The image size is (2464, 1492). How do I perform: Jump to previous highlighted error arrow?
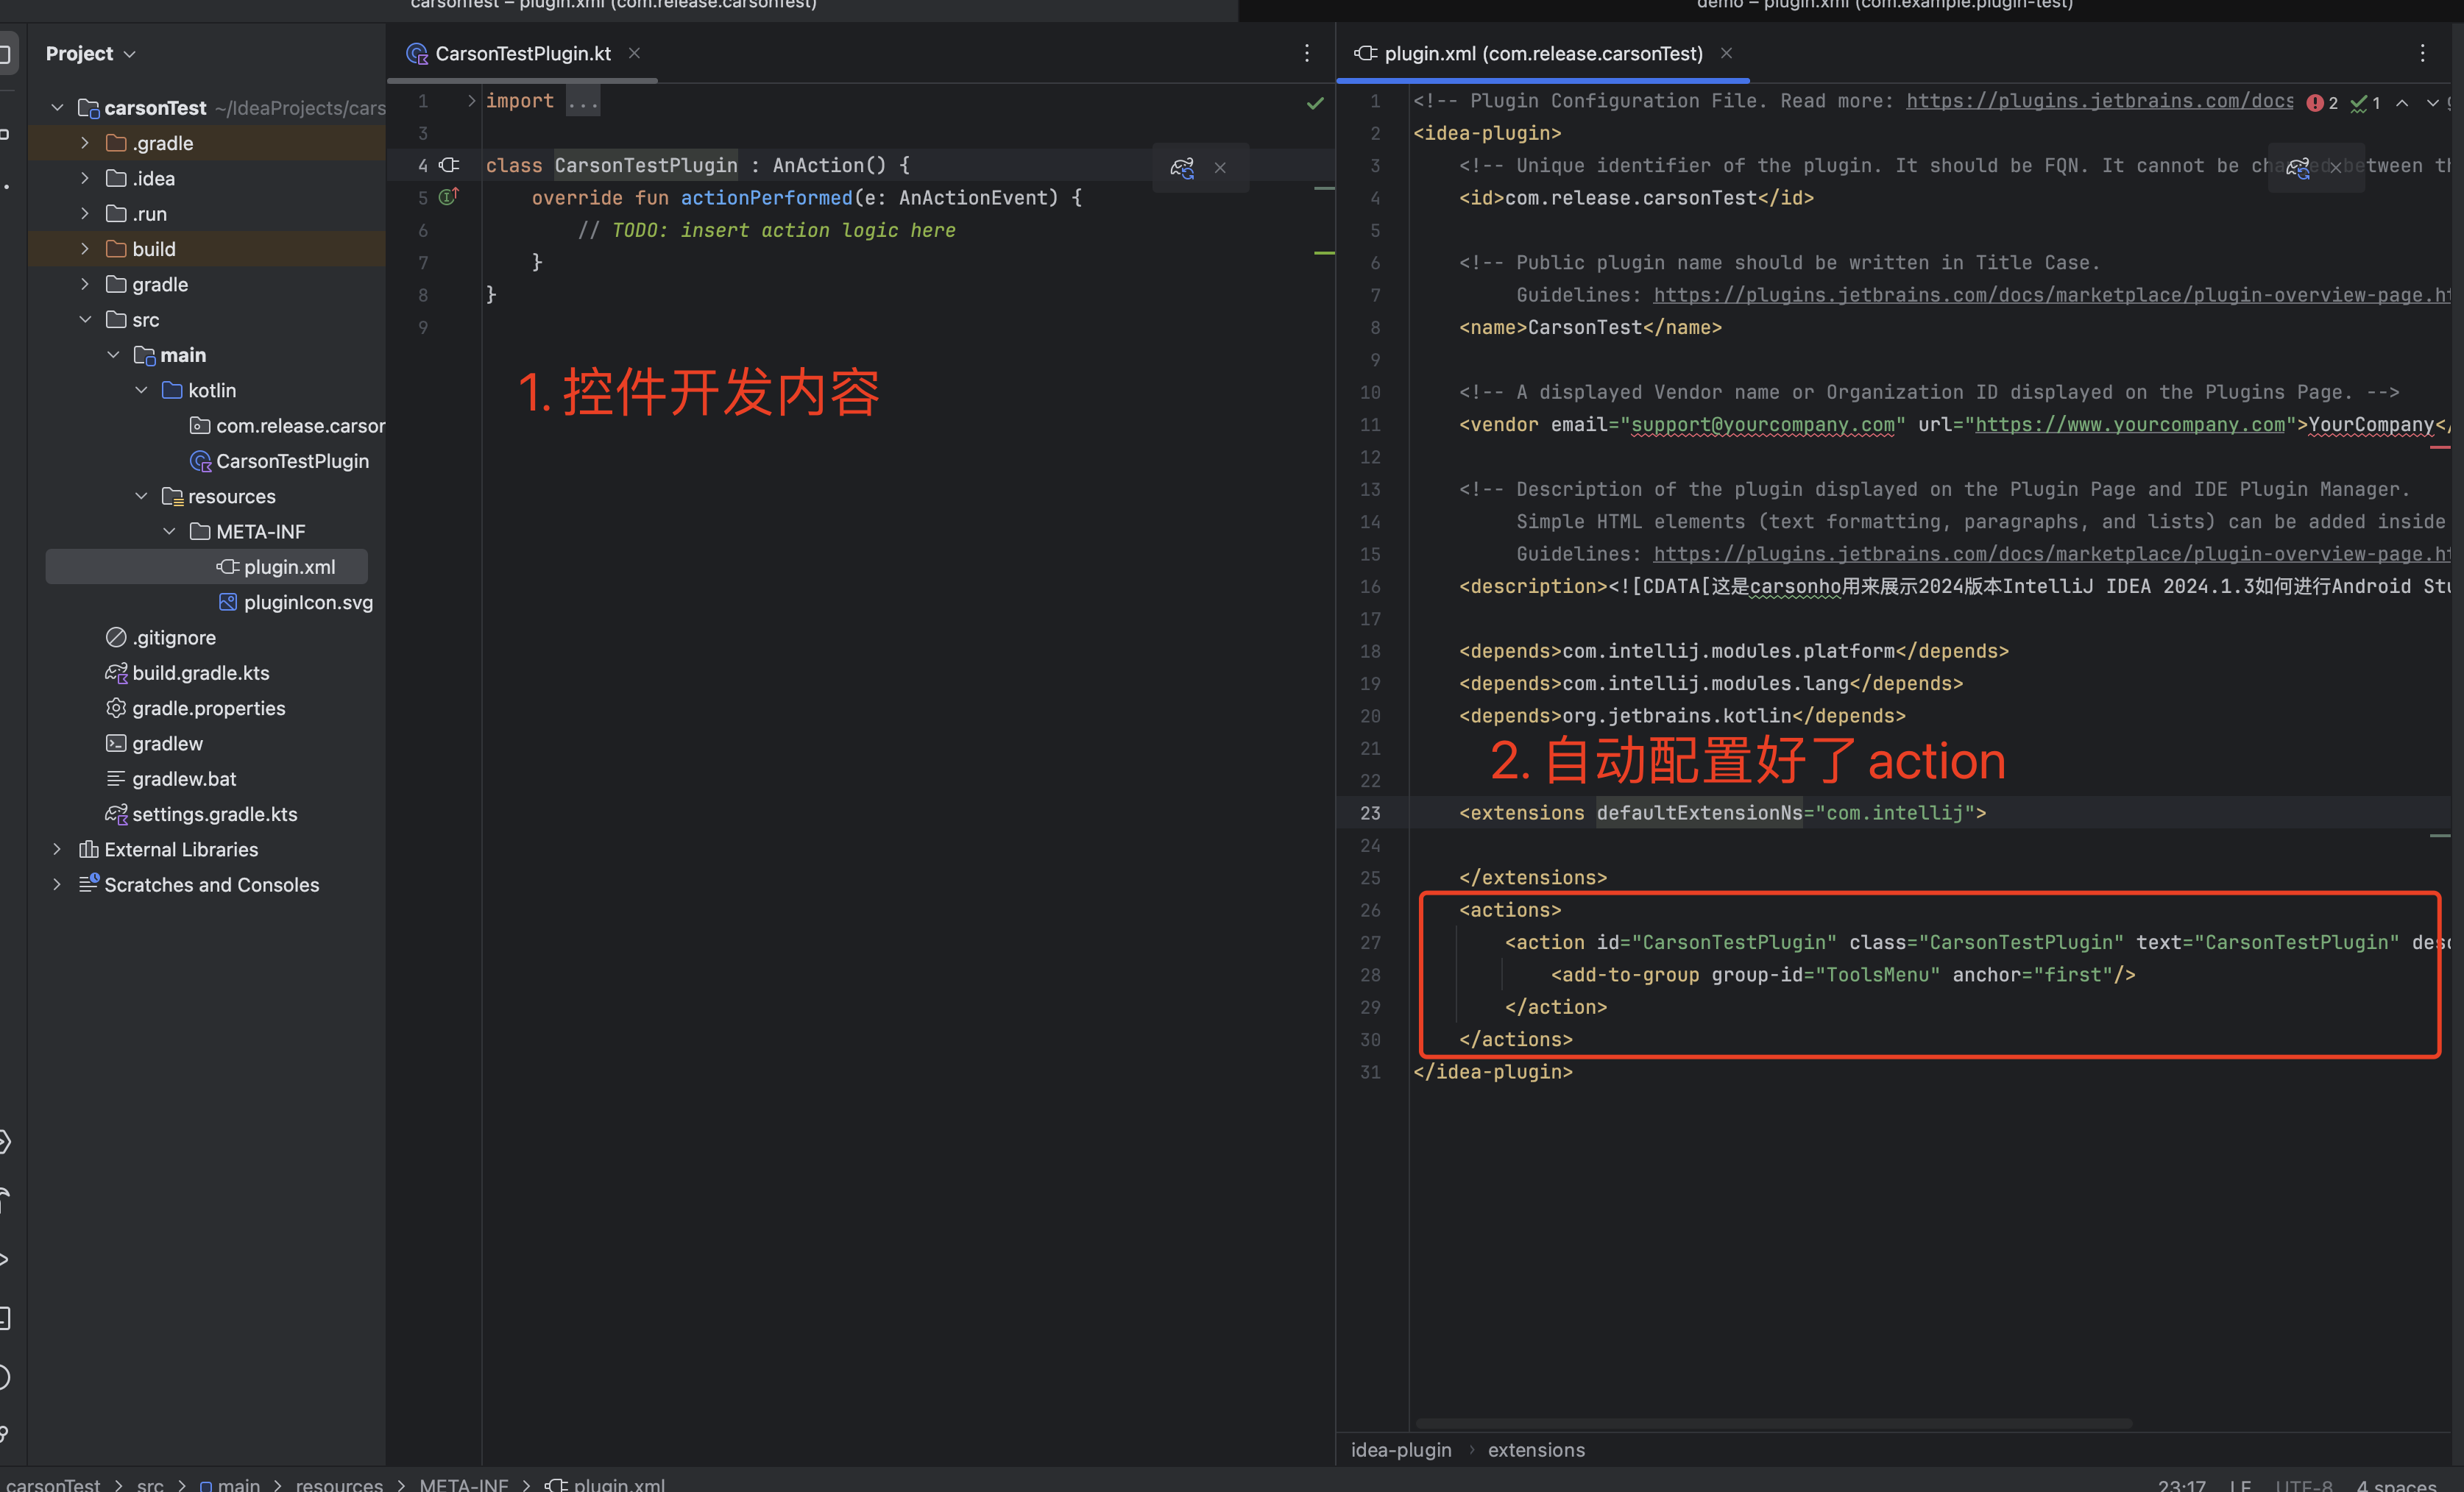(x=2401, y=103)
